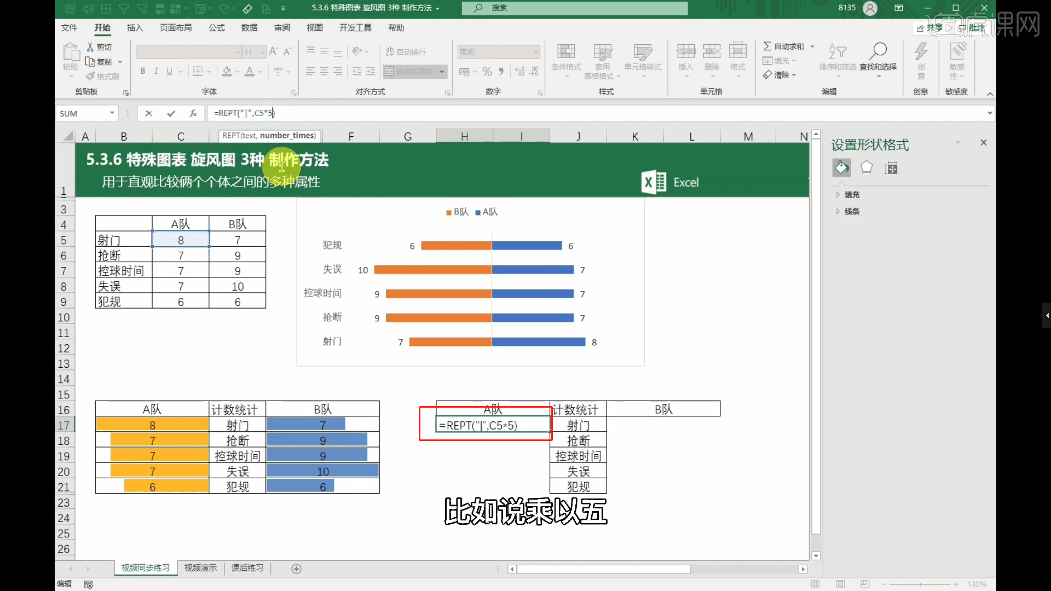The width and height of the screenshot is (1051, 591).
Task: Click the decrease font size icon
Action: point(287,51)
